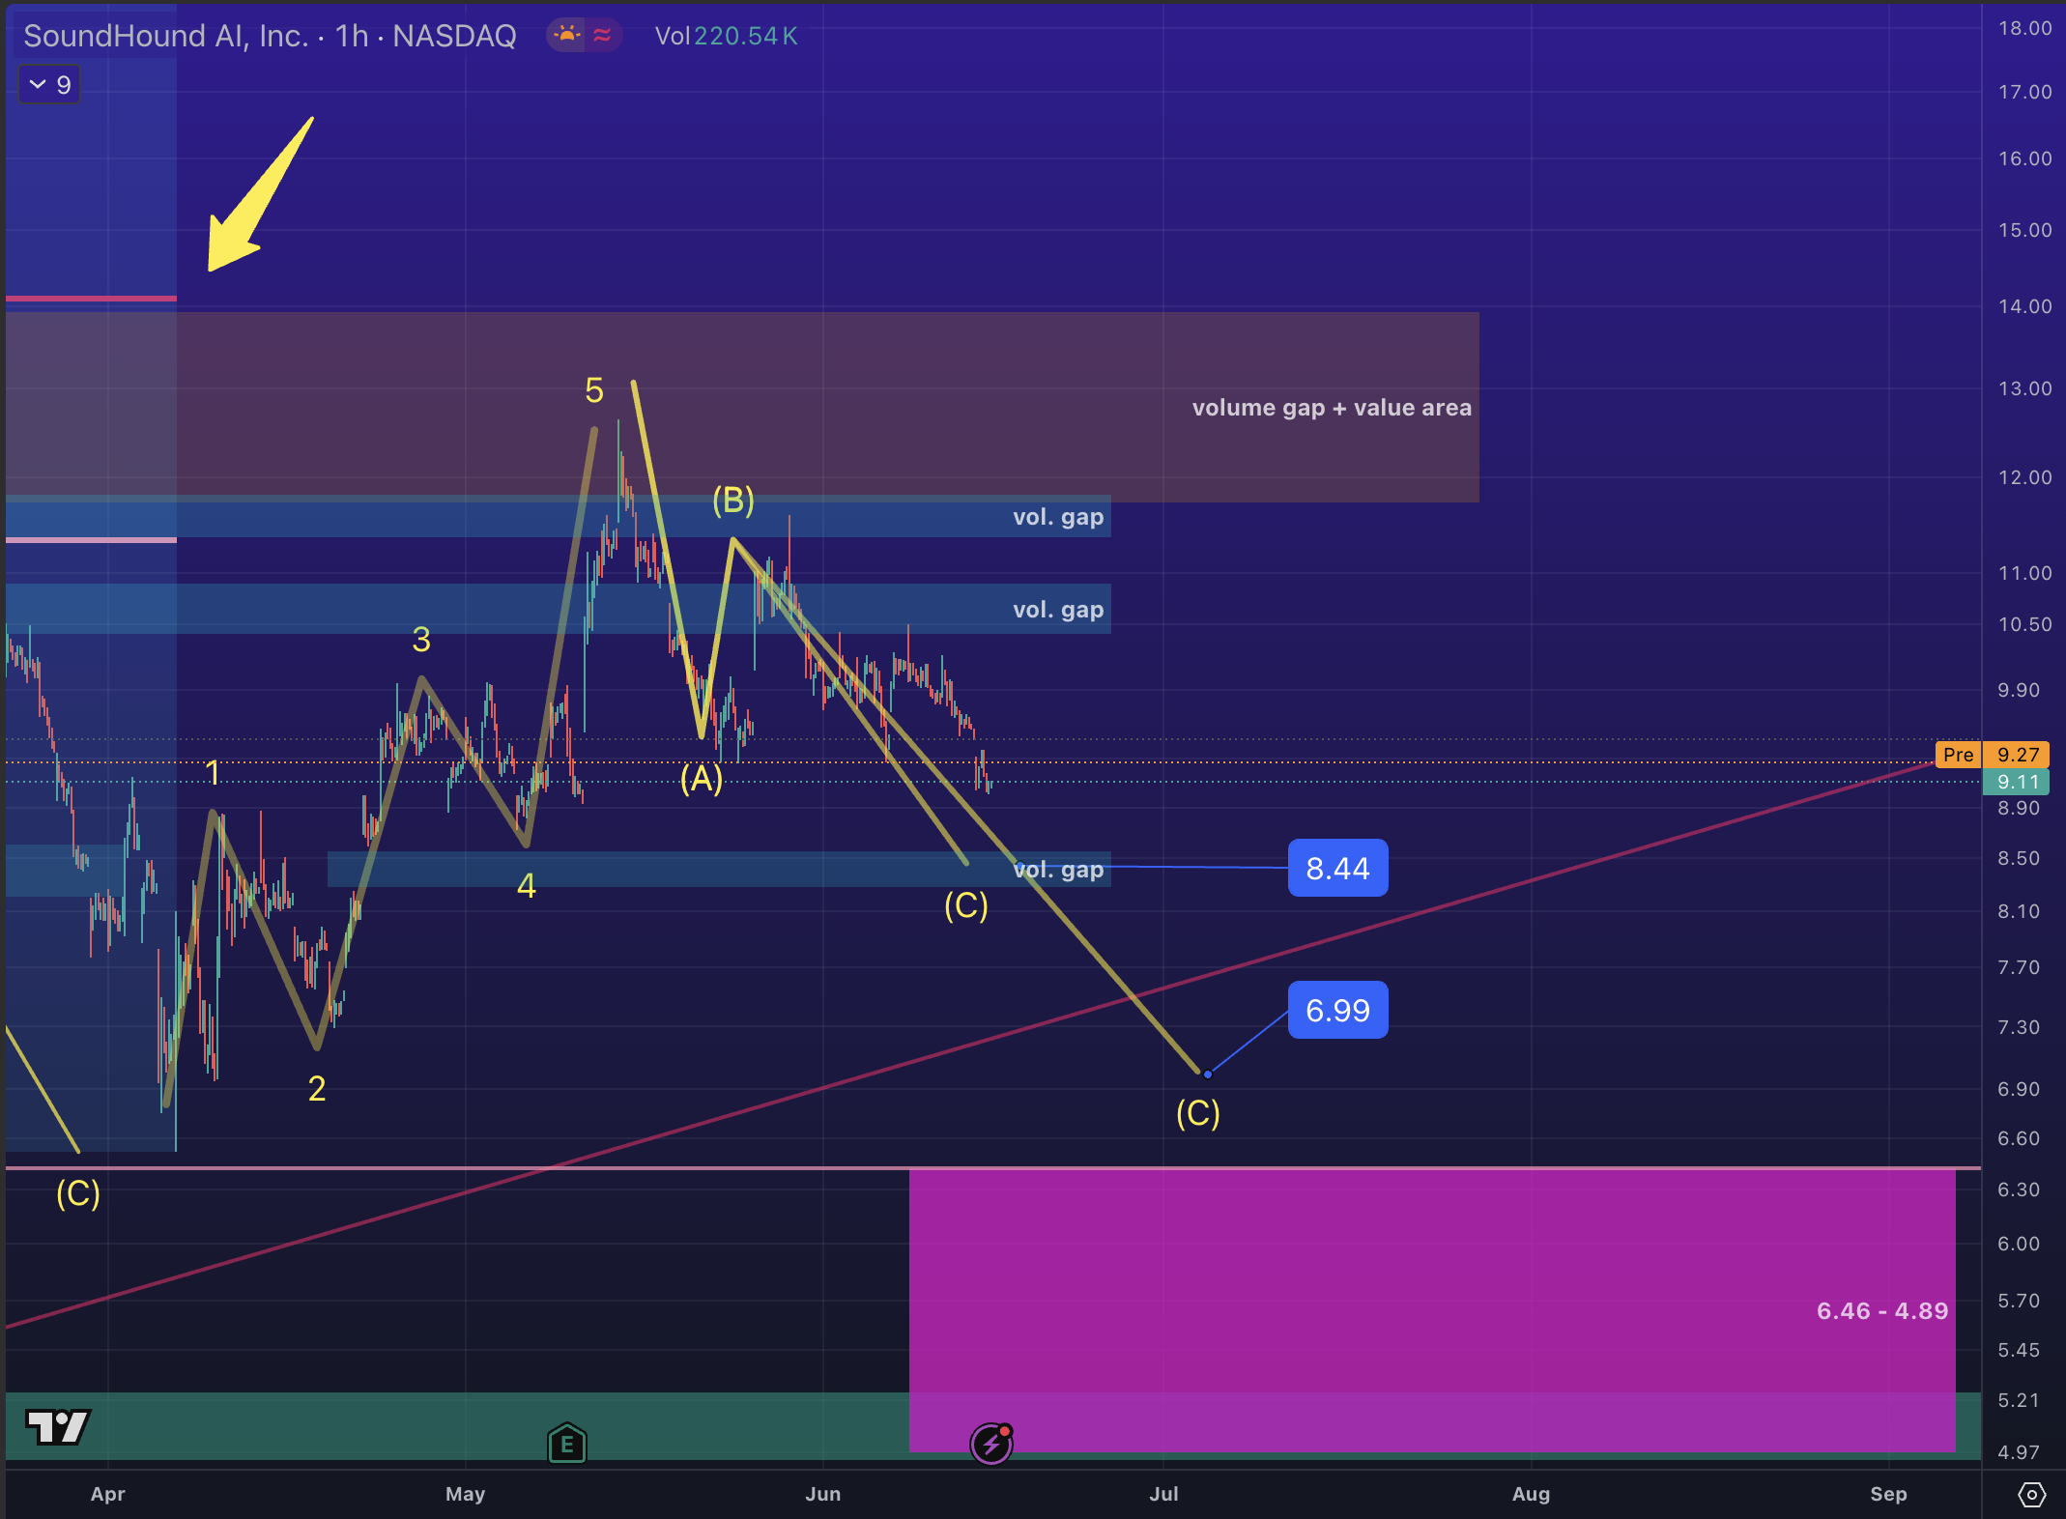Image resolution: width=2066 pixels, height=1519 pixels.
Task: Expand the collapsed indicators legend showing 9
Action: 50,85
